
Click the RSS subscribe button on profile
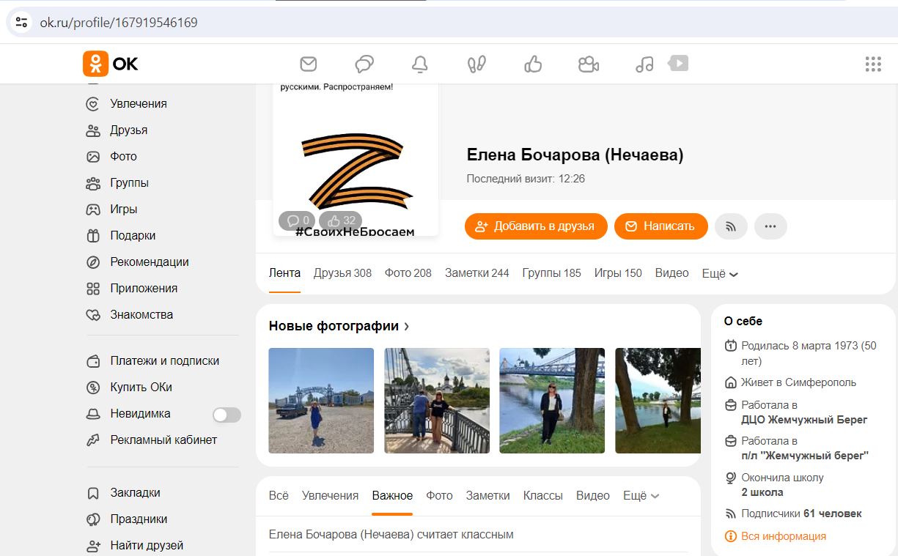point(731,226)
